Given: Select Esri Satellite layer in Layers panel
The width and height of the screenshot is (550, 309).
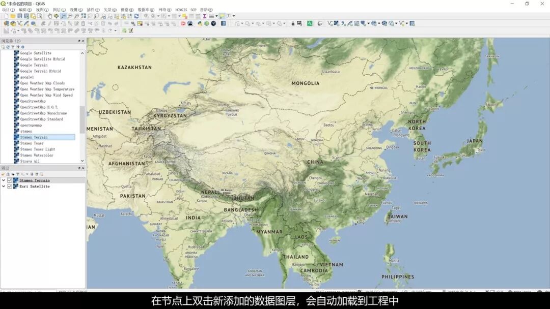Looking at the screenshot, I should pyautogui.click(x=35, y=187).
